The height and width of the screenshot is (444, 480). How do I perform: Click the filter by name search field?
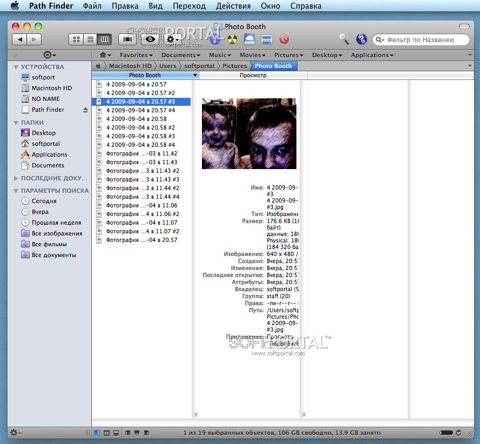coord(421,40)
